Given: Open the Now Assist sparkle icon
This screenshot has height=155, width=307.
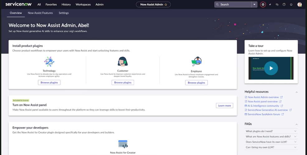Looking at the screenshot, I should pyautogui.click(x=270, y=4).
